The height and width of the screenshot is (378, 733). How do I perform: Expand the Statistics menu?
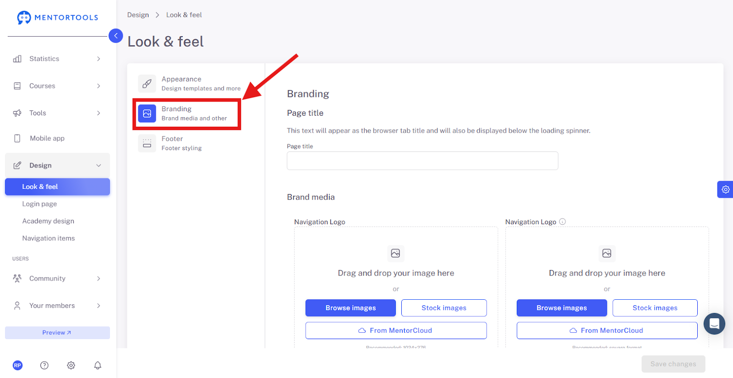click(x=57, y=59)
